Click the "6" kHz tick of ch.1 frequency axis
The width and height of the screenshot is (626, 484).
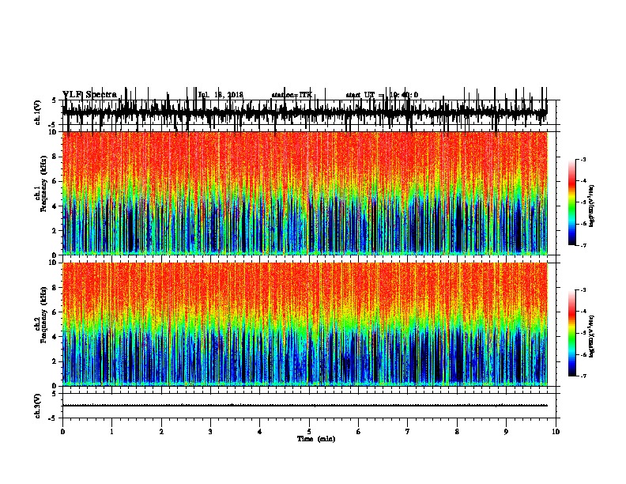55,181
